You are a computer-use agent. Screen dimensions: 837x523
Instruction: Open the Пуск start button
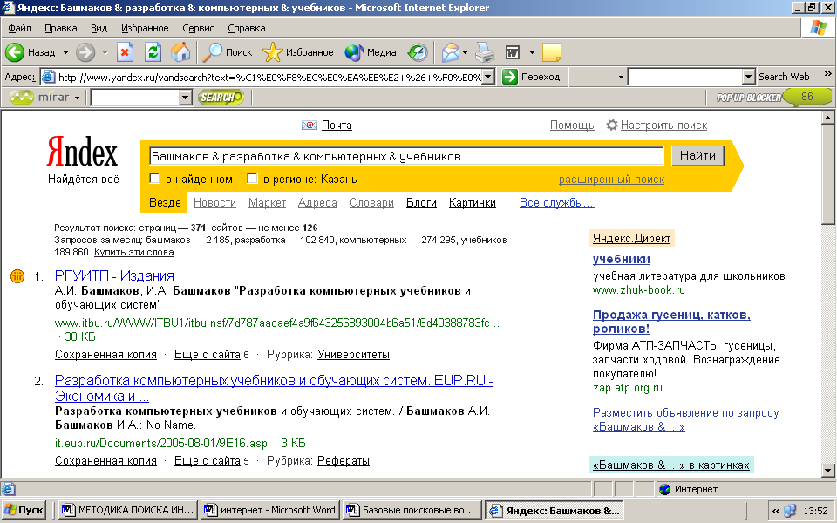click(24, 510)
